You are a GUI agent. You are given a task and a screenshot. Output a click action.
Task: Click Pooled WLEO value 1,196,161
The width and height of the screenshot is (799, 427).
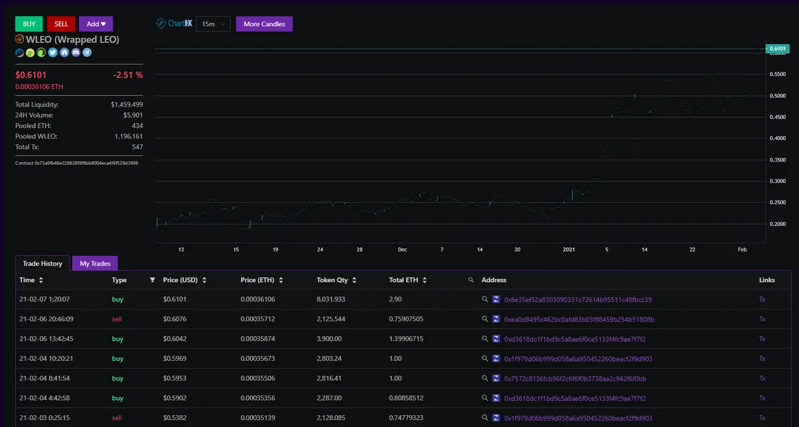click(129, 136)
